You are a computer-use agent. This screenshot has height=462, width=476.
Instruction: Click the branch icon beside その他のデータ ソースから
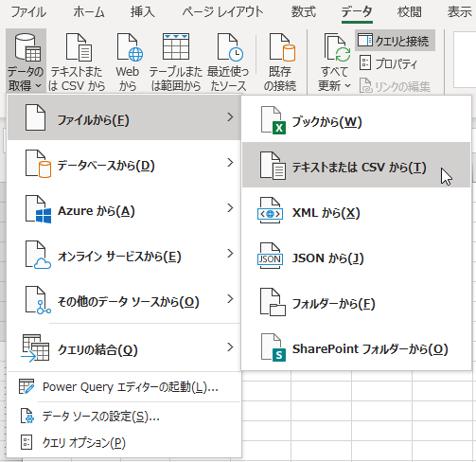tap(38, 300)
